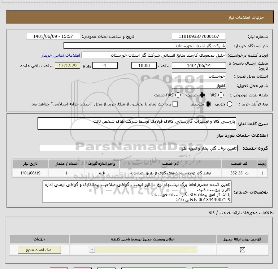Viewport: 278px width, 269px height.
Task: Click the اطلاعات مجوزهای ارائه خدمت heading
Action: (241, 213)
